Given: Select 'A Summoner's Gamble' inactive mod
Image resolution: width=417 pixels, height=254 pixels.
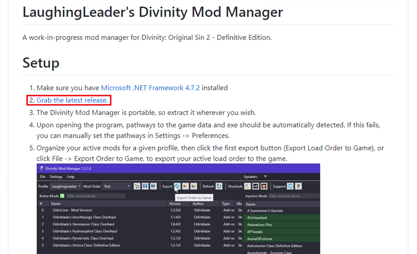Looking at the screenshot, I should click(x=282, y=211).
